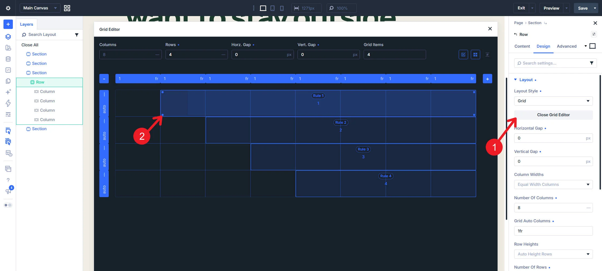Click the grid edit-mode icon in Grid Editor

463,55
